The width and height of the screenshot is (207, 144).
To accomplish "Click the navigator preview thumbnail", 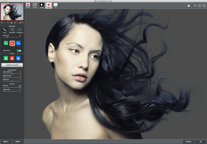I will pyautogui.click(x=12, y=12).
